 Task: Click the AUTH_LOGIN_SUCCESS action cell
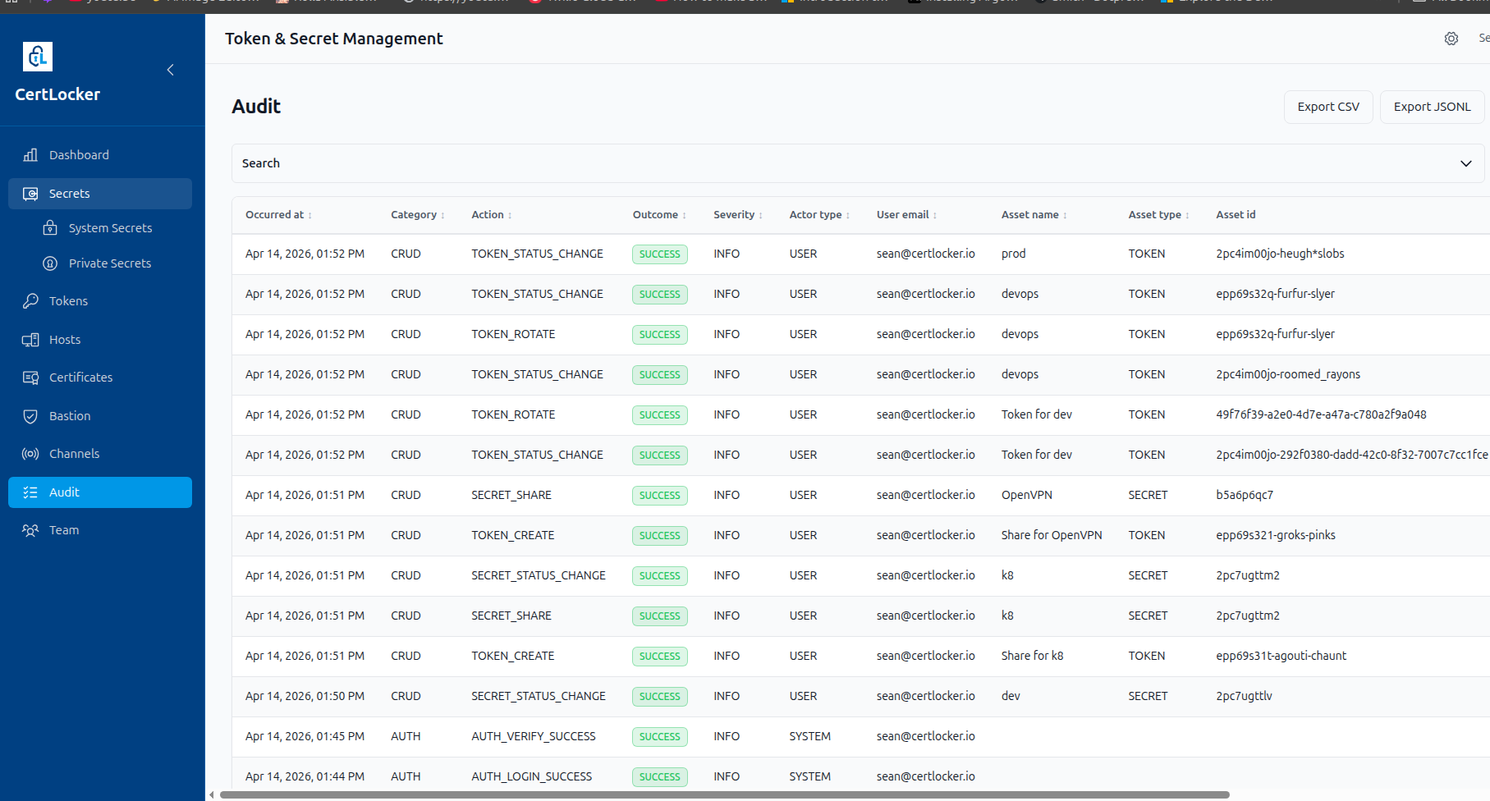tap(531, 777)
